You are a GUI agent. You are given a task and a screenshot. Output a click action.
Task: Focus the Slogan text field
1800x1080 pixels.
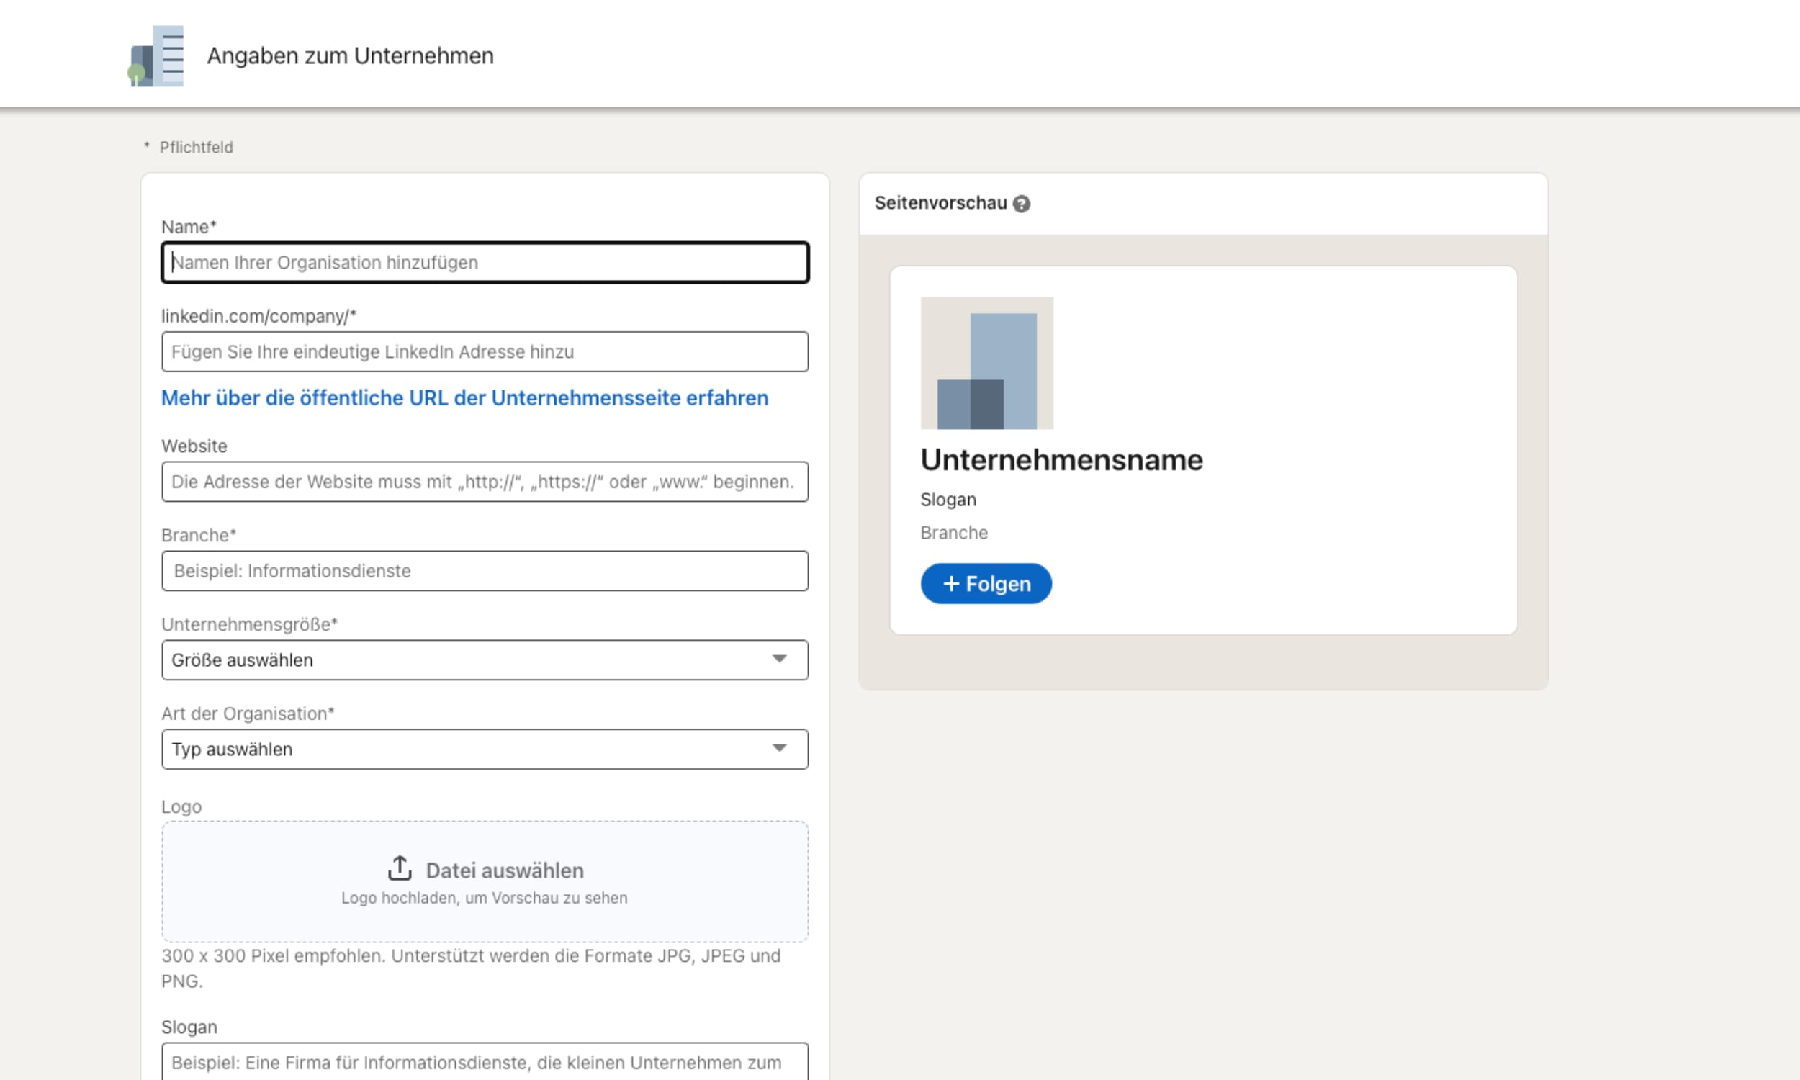485,1062
